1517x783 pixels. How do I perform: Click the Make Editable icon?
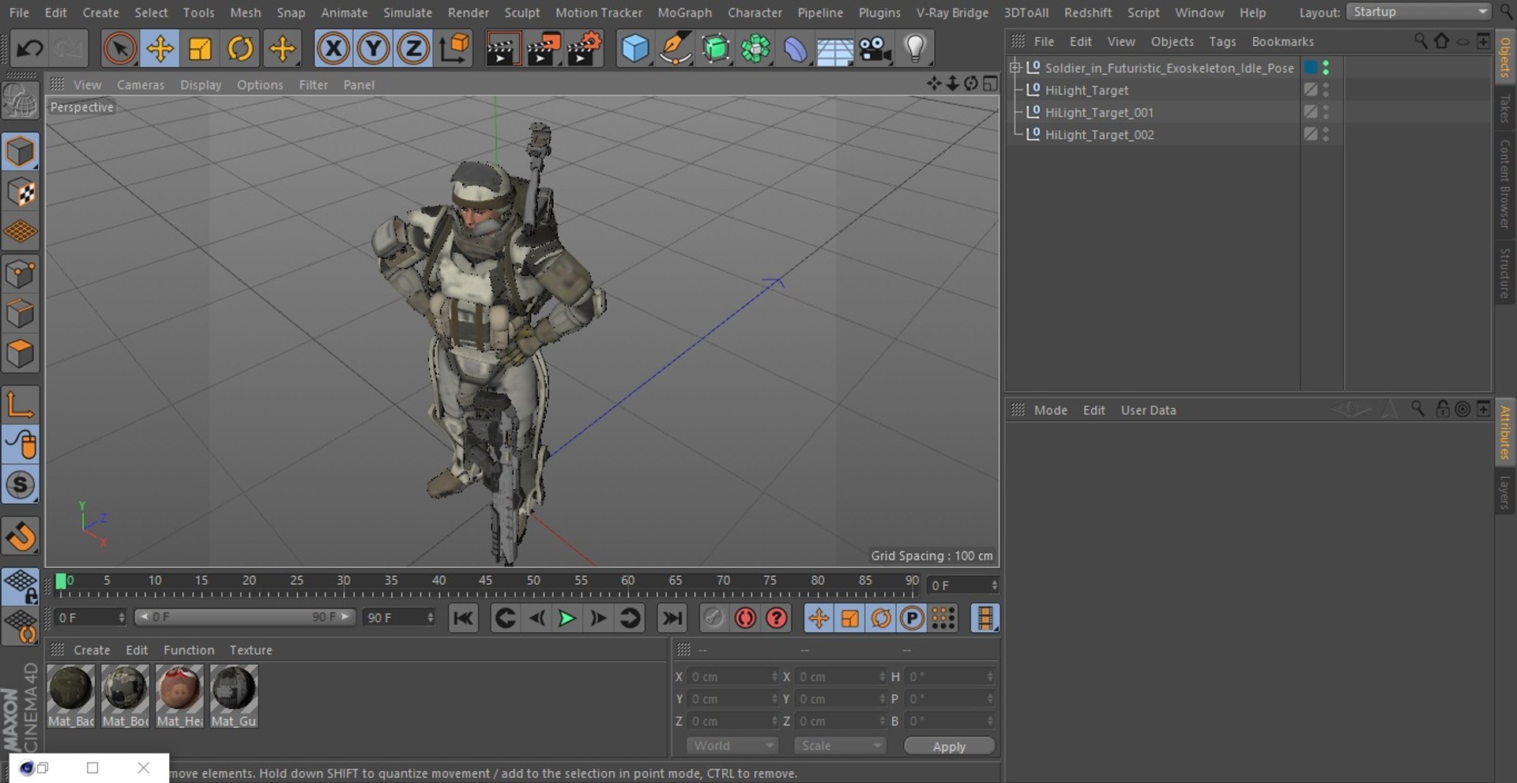(x=20, y=102)
